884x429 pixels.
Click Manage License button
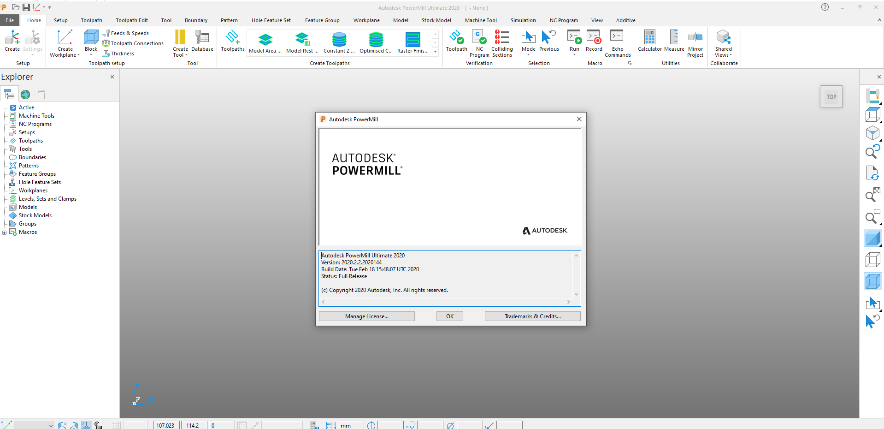(x=367, y=316)
